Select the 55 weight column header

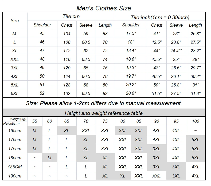(x=35, y=121)
